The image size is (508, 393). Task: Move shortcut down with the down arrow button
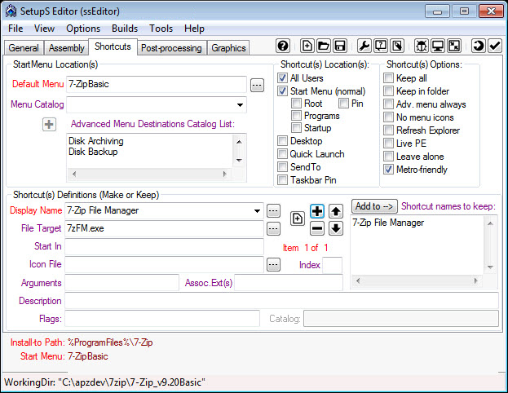336,228
